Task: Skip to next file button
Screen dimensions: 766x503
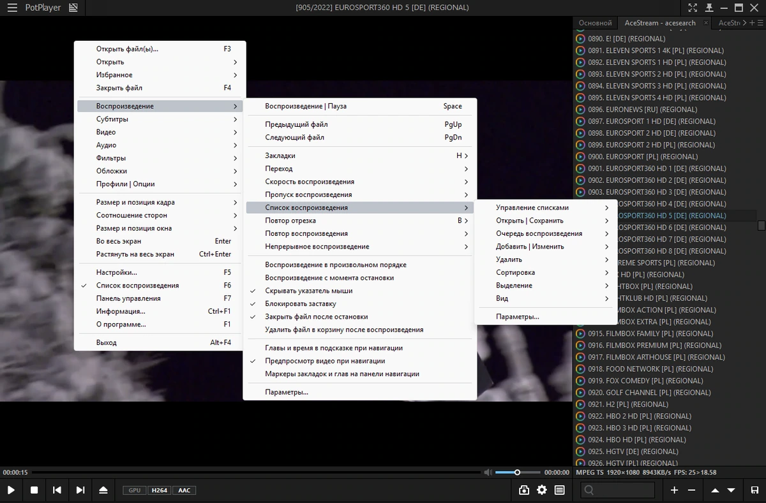Action: [x=80, y=490]
